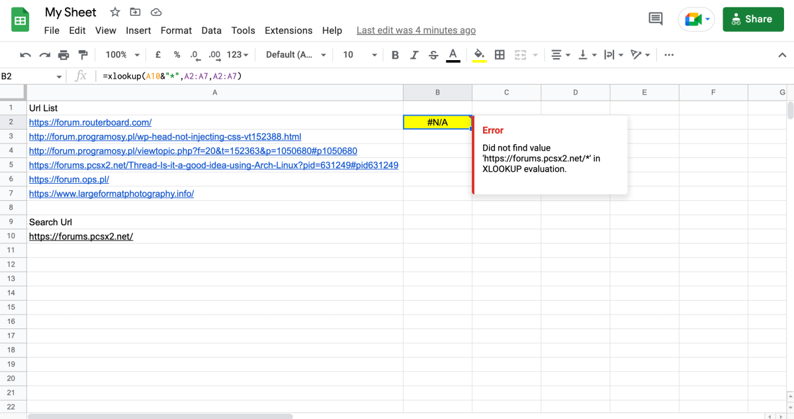Check cloud save status icon
The height and width of the screenshot is (419, 794).
pos(156,13)
